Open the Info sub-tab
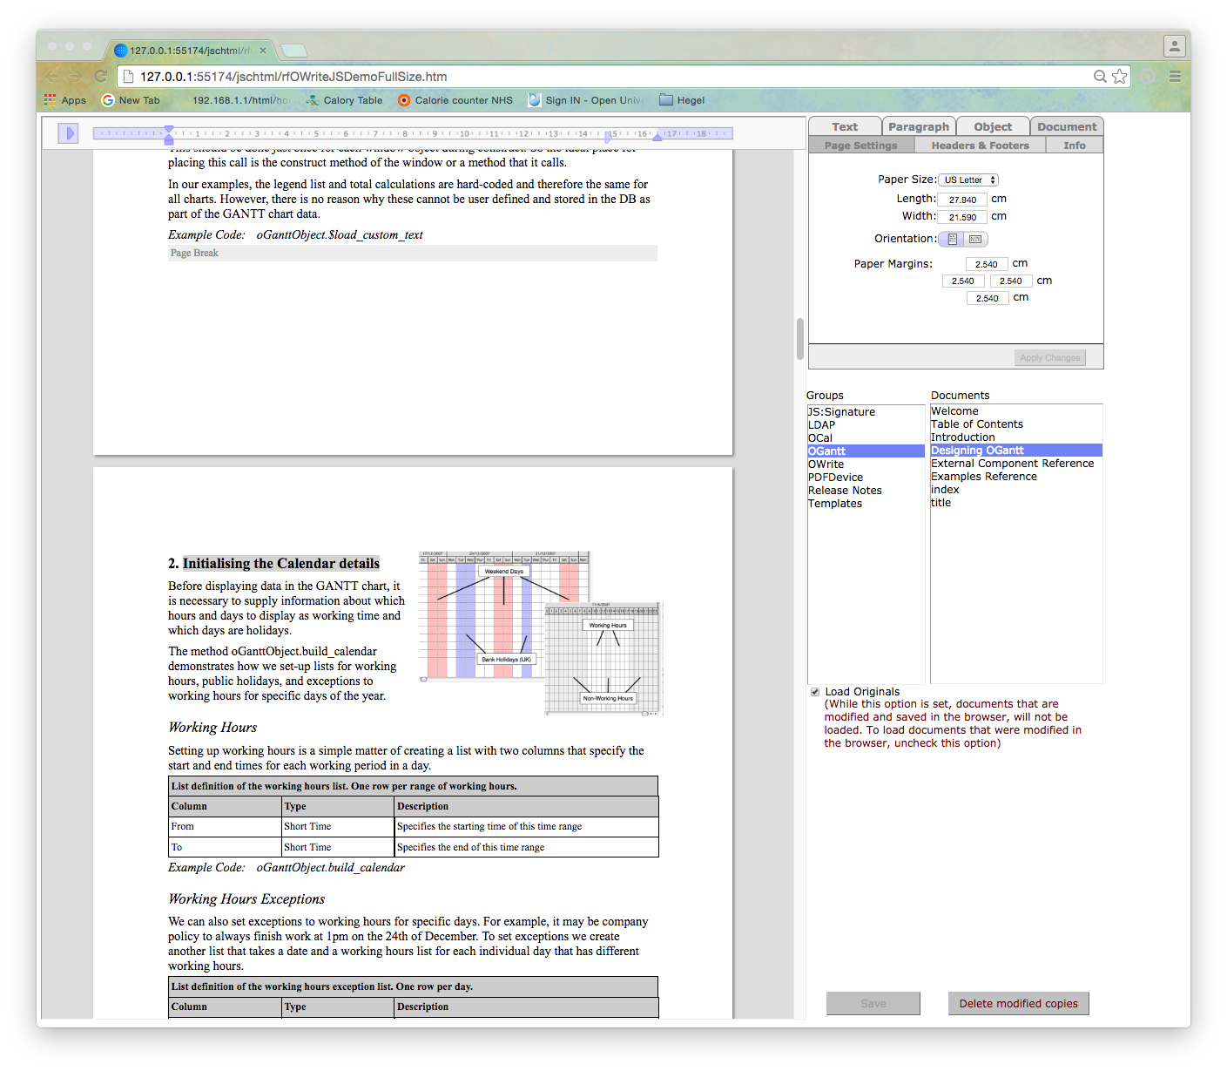The height and width of the screenshot is (1071, 1227). [1075, 146]
